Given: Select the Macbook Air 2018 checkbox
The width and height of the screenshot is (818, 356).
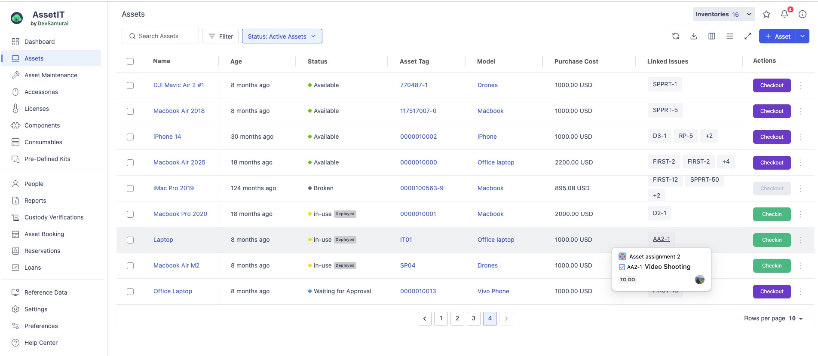Looking at the screenshot, I should click(130, 111).
